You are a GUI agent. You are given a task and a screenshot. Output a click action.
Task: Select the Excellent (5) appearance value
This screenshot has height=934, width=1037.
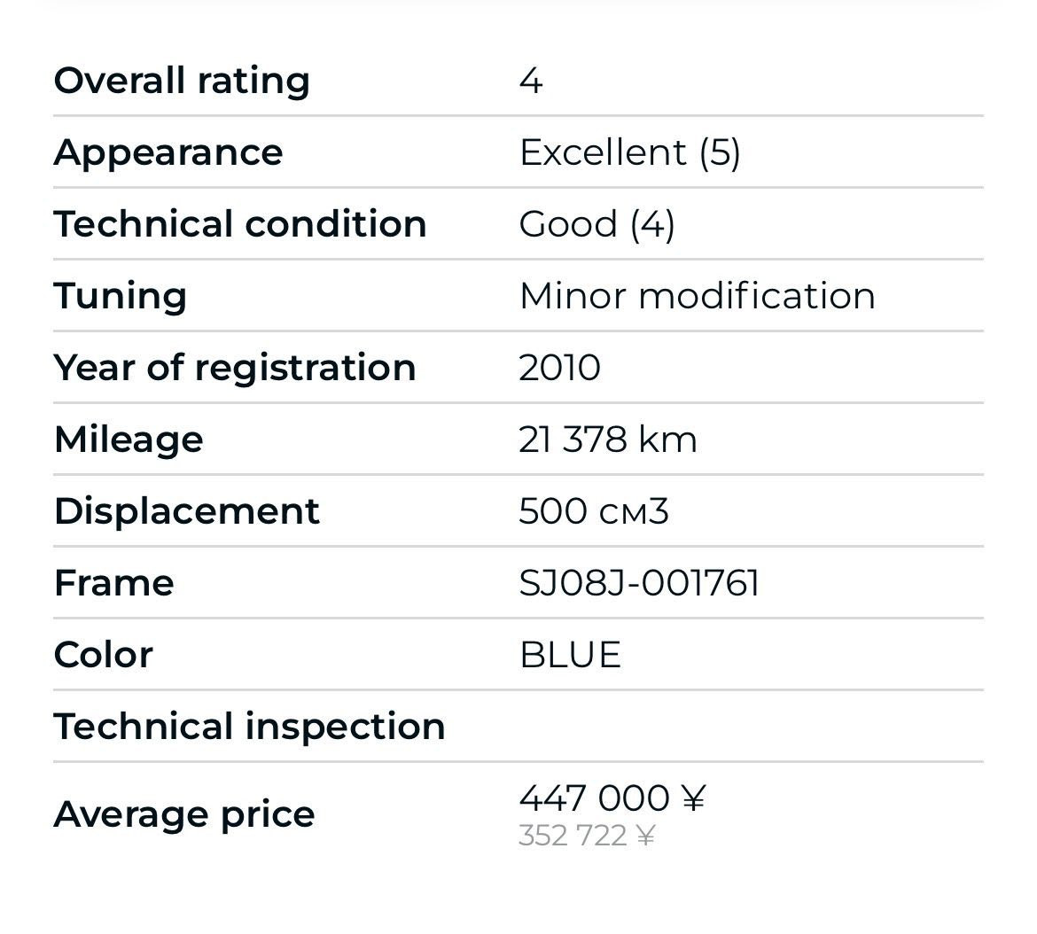(x=629, y=152)
